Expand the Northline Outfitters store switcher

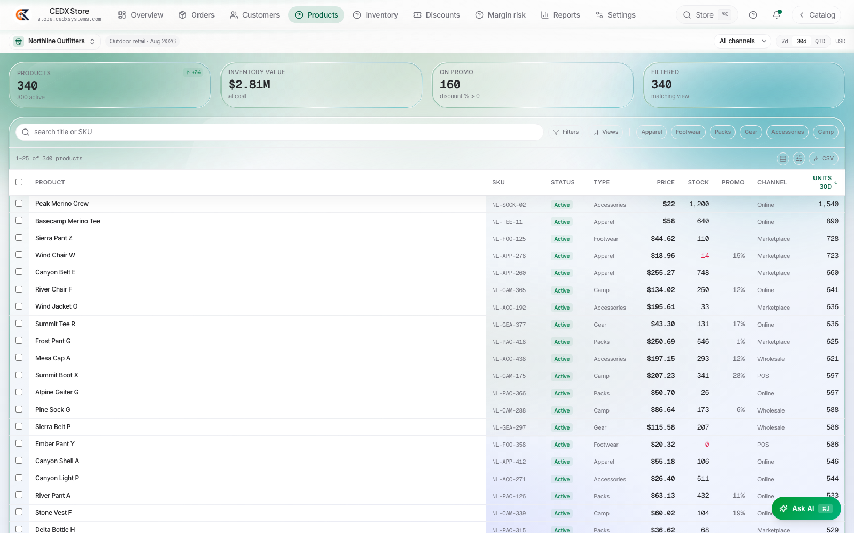54,41
